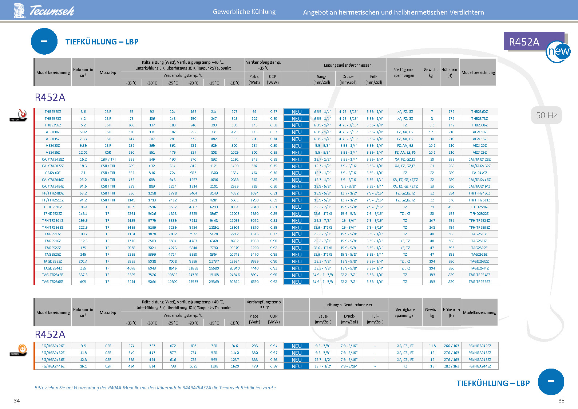578x409 pixels.
Task: Select model TFHD2516Z in left column
Action: coord(53,207)
